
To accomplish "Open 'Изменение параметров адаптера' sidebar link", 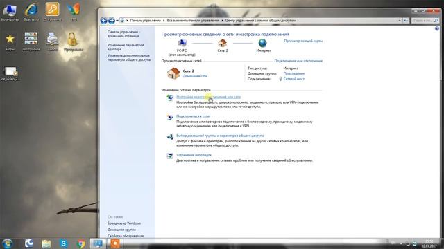I will click(x=126, y=47).
